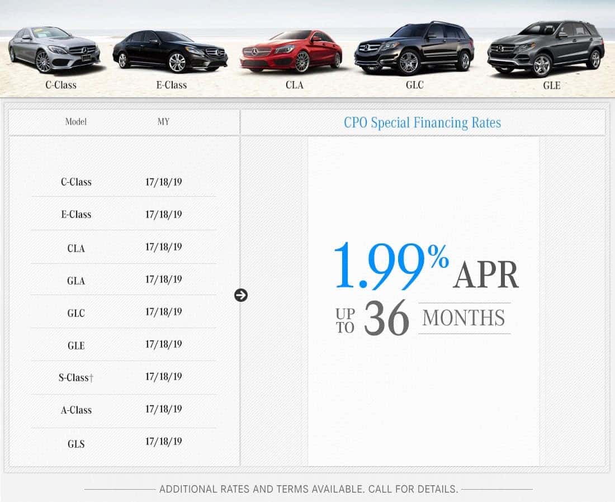This screenshot has height=502, width=615.
Task: Click the blue 1.99% rate figure
Action: pyautogui.click(x=391, y=266)
